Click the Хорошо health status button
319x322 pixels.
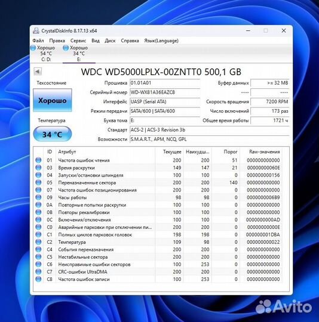coord(53,100)
